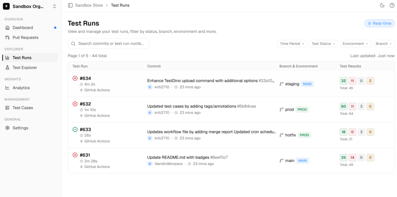Click green passed count 50 for run #632
397x197 pixels.
[x=343, y=106]
